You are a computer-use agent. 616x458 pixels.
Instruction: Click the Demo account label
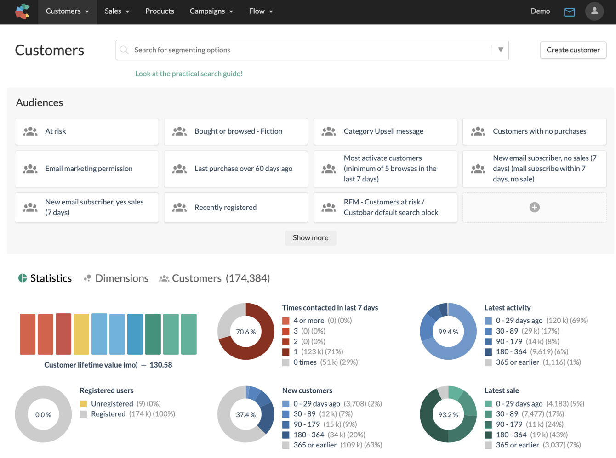pos(540,11)
